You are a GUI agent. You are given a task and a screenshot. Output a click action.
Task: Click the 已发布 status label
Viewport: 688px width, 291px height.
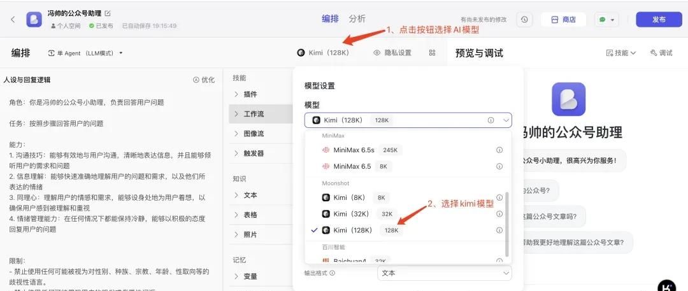click(101, 26)
